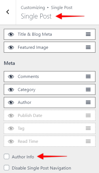This screenshot has height=173, width=99.
Task: Click the Read Time drag handle
Action: (88, 141)
